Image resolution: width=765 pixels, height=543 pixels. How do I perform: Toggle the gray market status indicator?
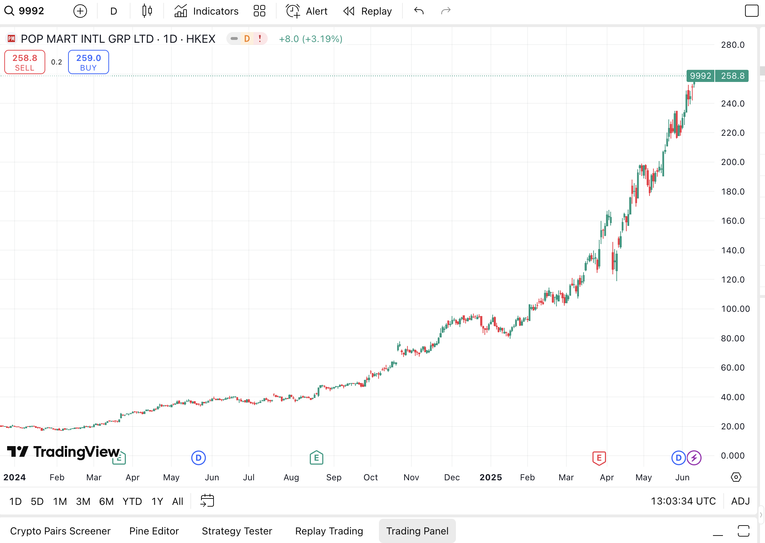pos(234,38)
